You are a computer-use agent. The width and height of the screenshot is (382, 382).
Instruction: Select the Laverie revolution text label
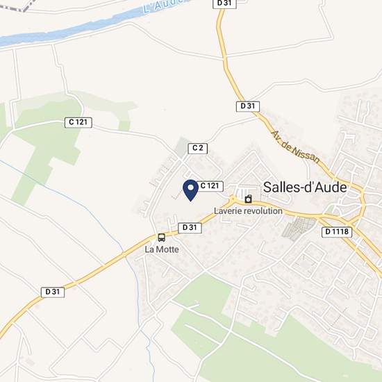click(x=248, y=211)
